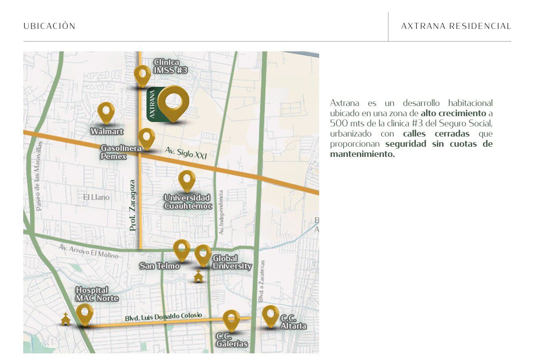Click the Prol. Zaragoza street label
The height and width of the screenshot is (357, 536).
132,205
